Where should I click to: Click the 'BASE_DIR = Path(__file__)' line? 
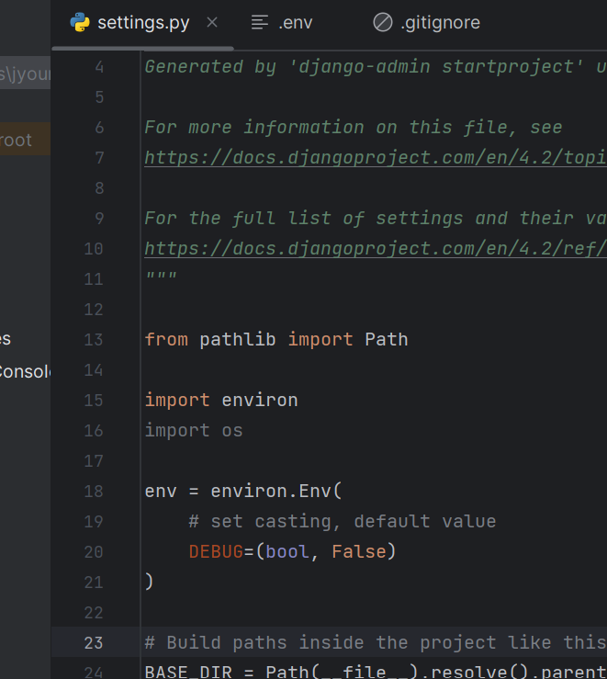click(376, 672)
